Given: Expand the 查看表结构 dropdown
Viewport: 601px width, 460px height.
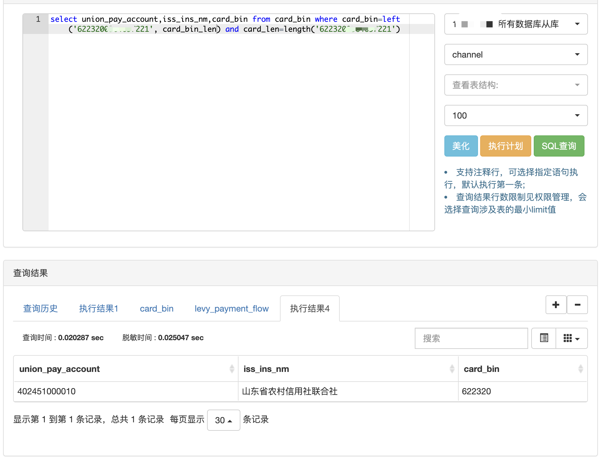Looking at the screenshot, I should pyautogui.click(x=516, y=85).
